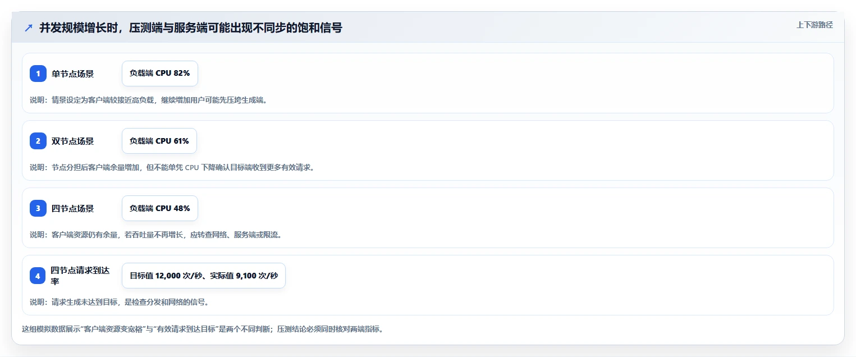Screen dimensions: 856x357
Task: Click the note about 请求生成未达到目标
Action: [120, 302]
